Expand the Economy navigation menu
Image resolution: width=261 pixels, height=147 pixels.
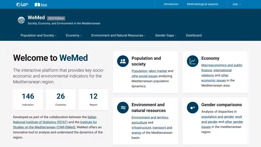(74, 35)
